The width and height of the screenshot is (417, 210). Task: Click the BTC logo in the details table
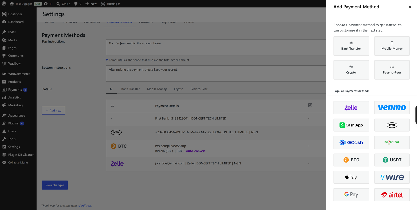click(119, 146)
